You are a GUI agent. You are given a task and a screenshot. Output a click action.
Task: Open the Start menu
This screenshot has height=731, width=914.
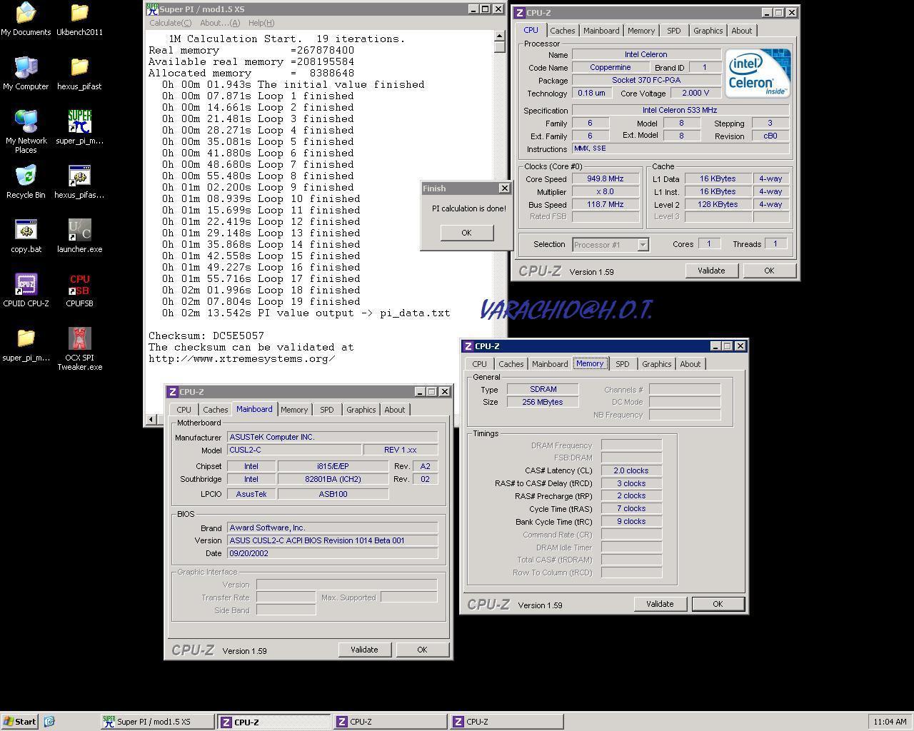point(20,722)
